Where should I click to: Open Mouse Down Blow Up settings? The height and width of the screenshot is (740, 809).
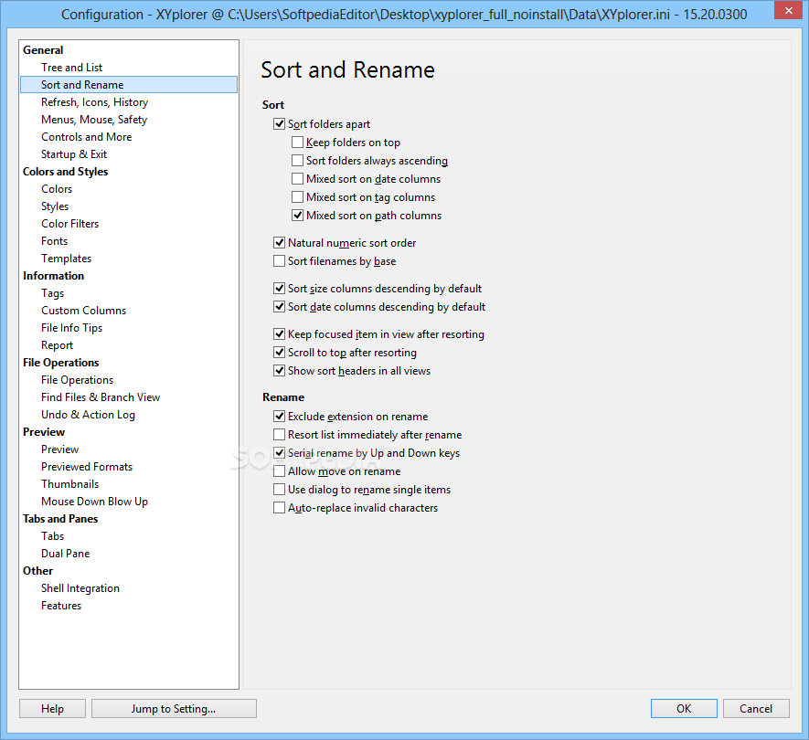pyautogui.click(x=94, y=502)
